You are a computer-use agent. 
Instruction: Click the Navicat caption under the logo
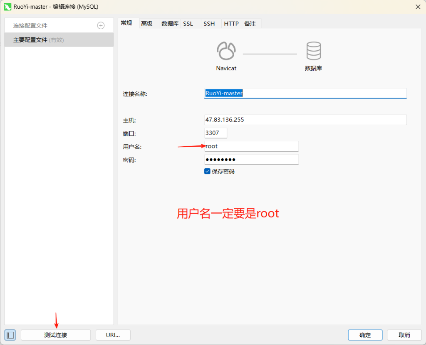226,69
